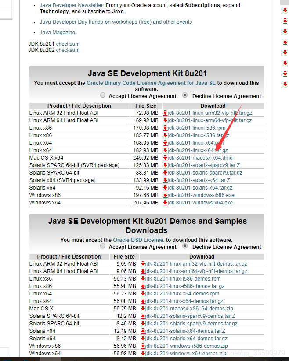Open Oracle Binary Code License Agreement link

tap(151, 83)
